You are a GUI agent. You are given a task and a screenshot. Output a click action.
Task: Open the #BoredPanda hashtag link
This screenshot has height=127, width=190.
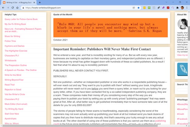[x=182, y=109]
